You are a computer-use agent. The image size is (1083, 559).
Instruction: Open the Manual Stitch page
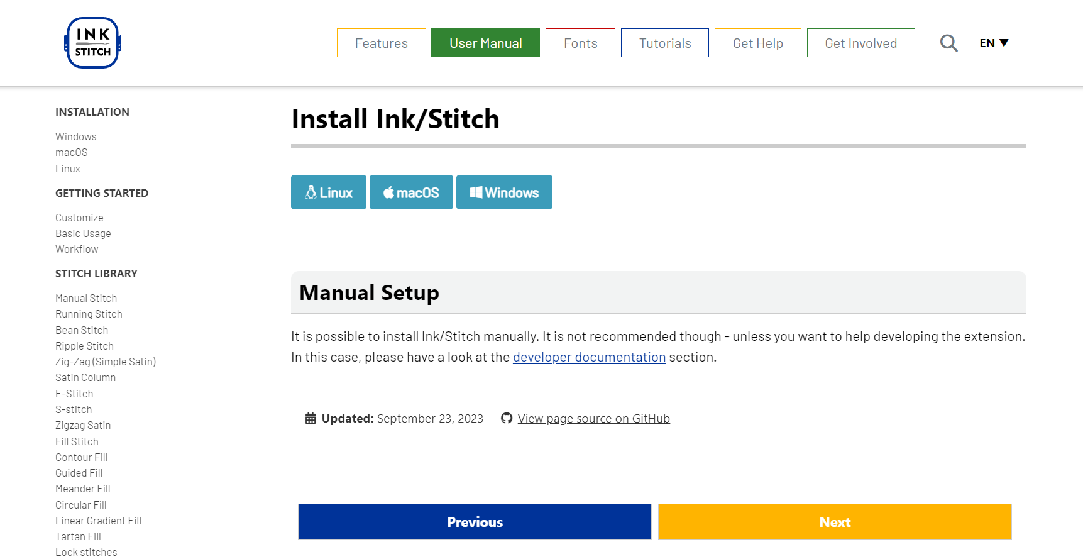[86, 298]
